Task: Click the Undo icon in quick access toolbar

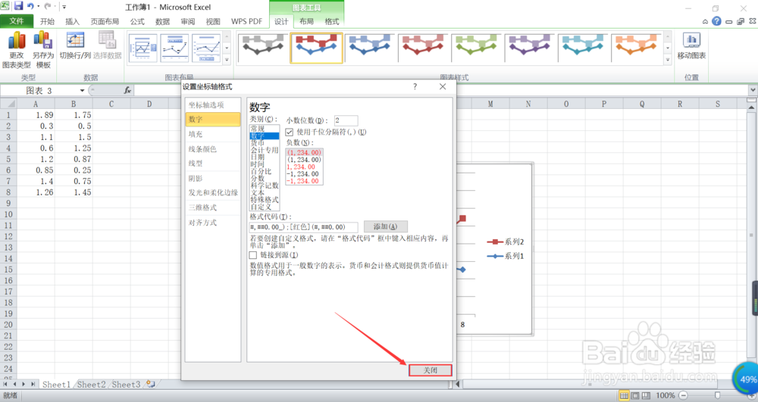Action: (x=30, y=6)
